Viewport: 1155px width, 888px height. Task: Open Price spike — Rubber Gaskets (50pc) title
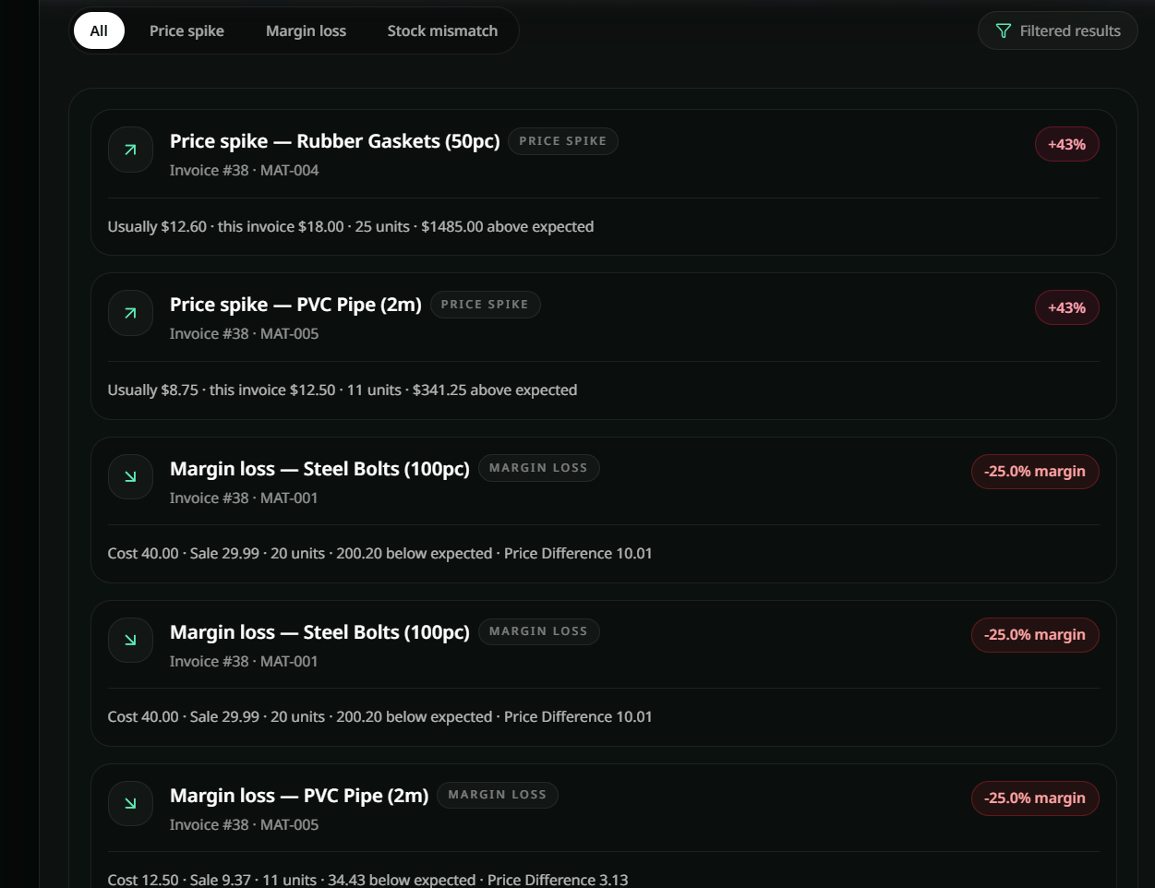coord(334,141)
